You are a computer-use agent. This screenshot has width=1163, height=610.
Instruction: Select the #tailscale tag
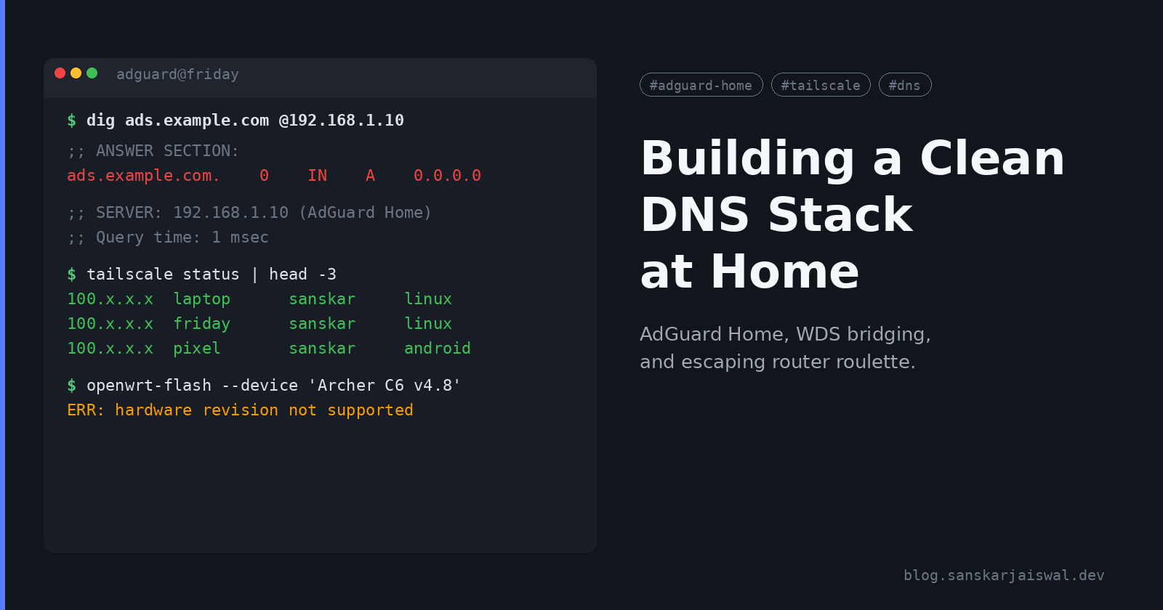[821, 85]
